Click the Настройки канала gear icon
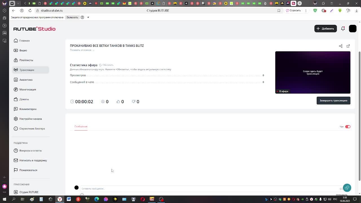361x203 pixels. (16, 119)
